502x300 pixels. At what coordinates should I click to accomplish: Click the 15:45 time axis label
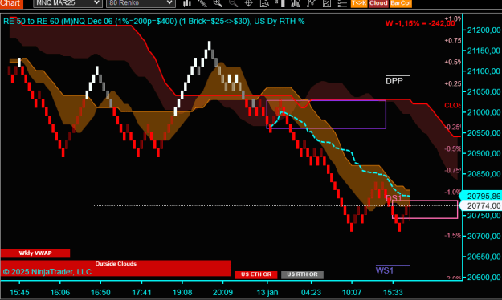[x=19, y=292]
